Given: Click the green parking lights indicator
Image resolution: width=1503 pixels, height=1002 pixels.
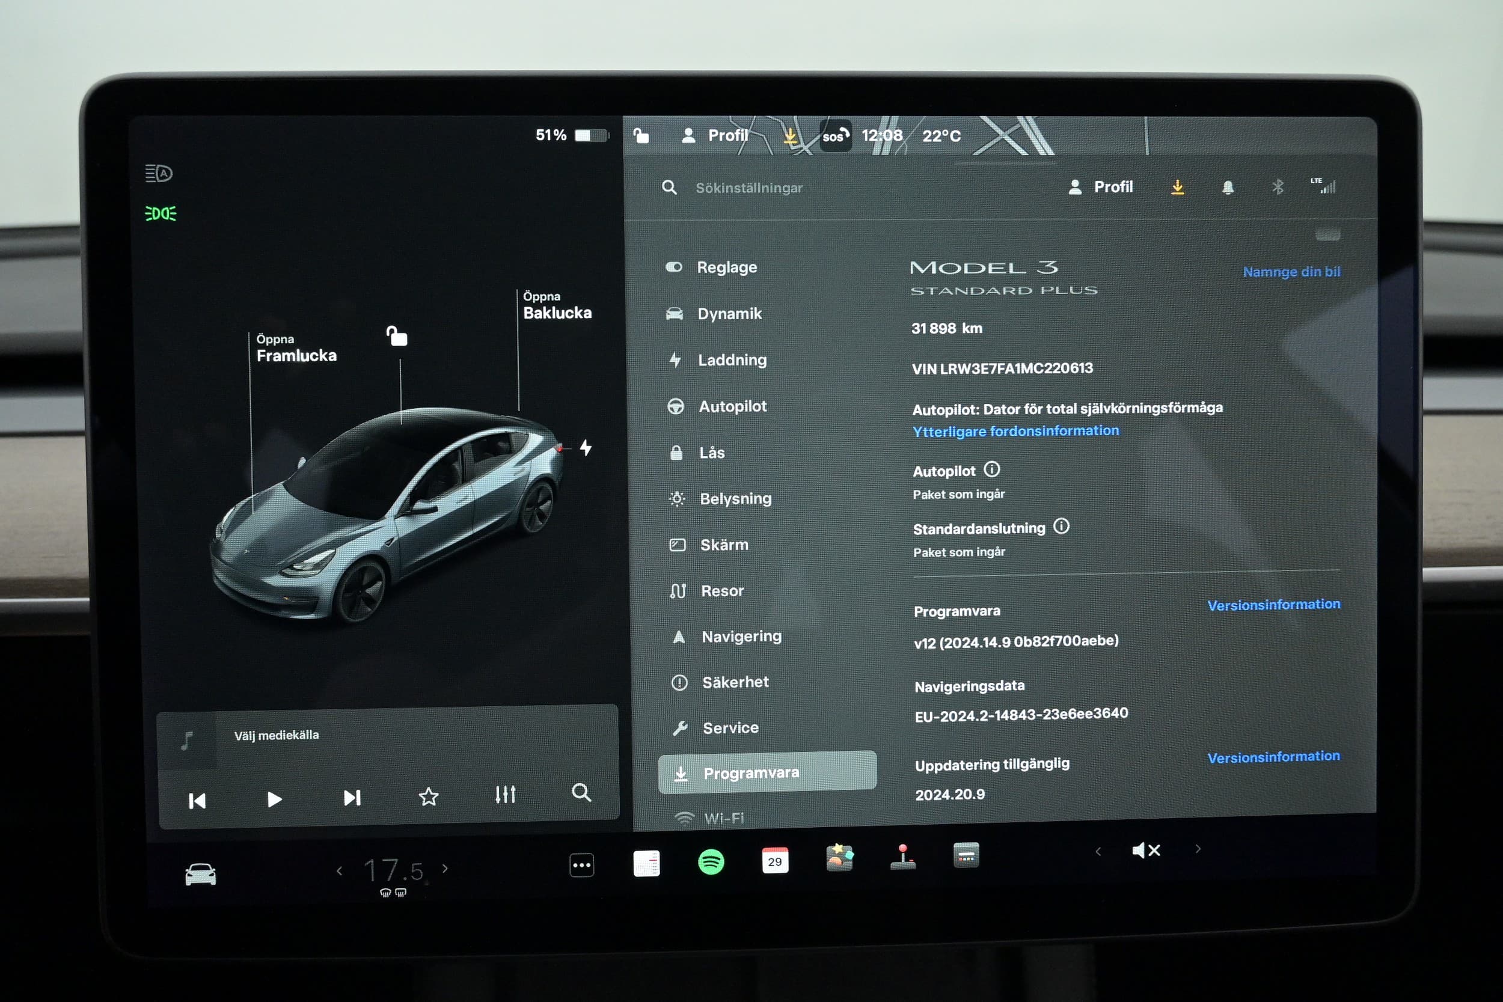Looking at the screenshot, I should click(x=161, y=213).
